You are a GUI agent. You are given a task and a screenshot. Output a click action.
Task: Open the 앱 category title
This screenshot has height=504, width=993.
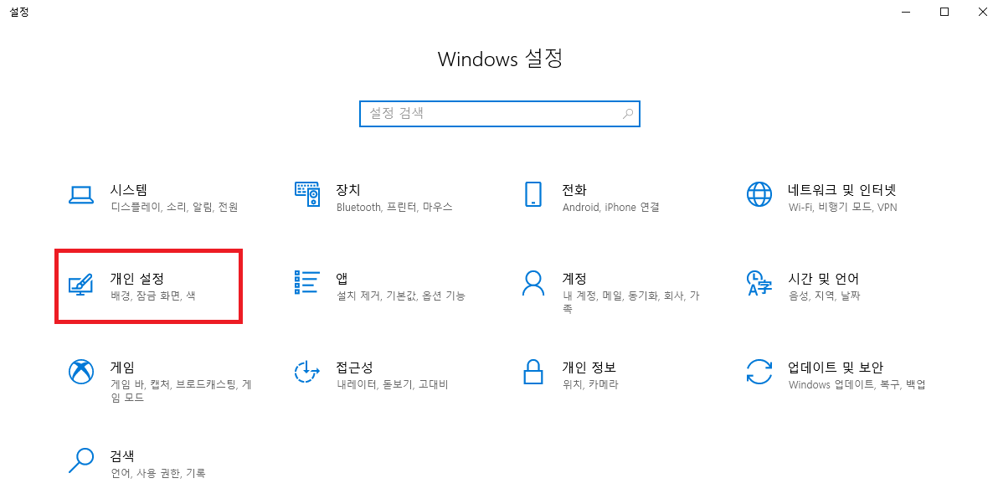point(342,279)
